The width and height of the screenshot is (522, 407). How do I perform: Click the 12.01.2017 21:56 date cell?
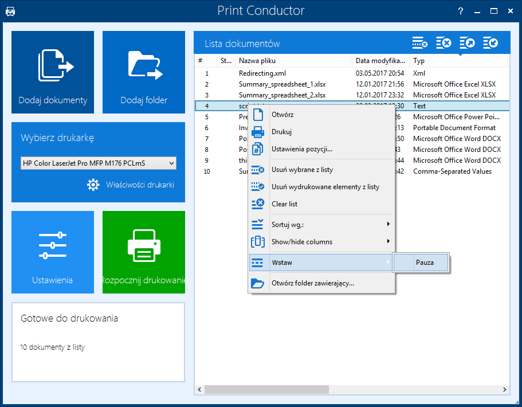coord(380,84)
